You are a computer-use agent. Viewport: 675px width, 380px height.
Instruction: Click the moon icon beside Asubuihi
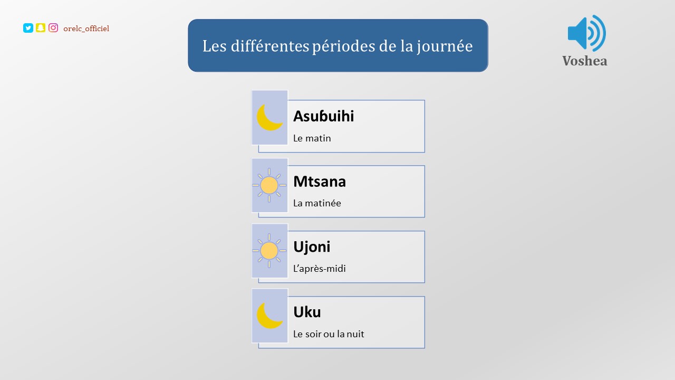[x=269, y=117]
